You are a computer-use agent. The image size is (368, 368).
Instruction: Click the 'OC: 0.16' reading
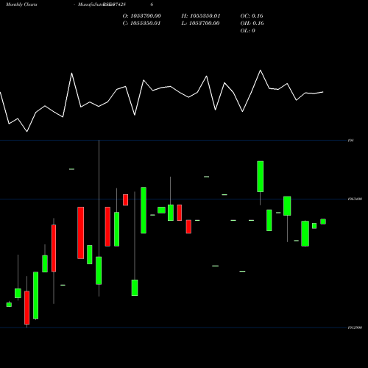pyautogui.click(x=252, y=16)
